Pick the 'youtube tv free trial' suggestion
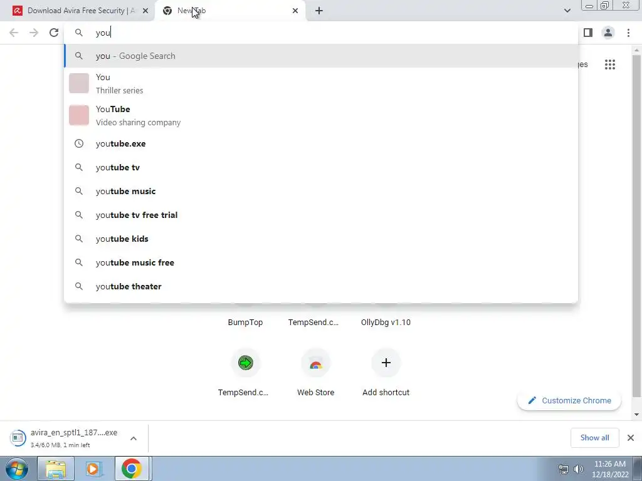The width and height of the screenshot is (642, 481). 321,215
